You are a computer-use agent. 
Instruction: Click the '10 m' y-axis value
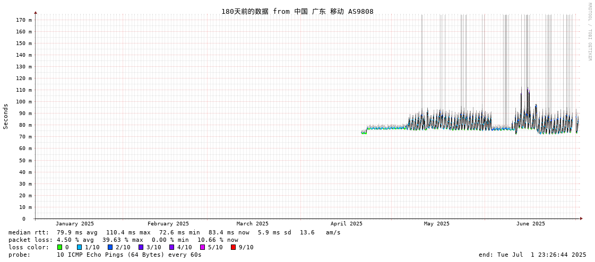(26, 207)
